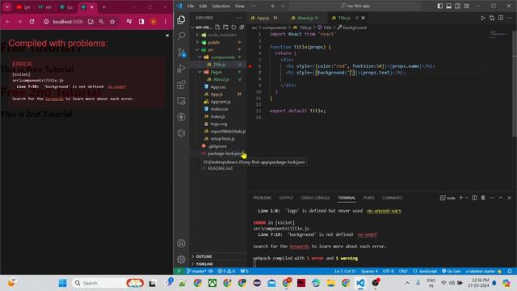Switch to the App.js editor tab
517x291 pixels.
pos(263,18)
